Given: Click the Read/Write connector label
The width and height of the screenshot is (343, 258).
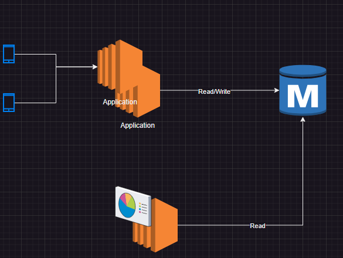Looking at the screenshot, I should pos(214,91).
